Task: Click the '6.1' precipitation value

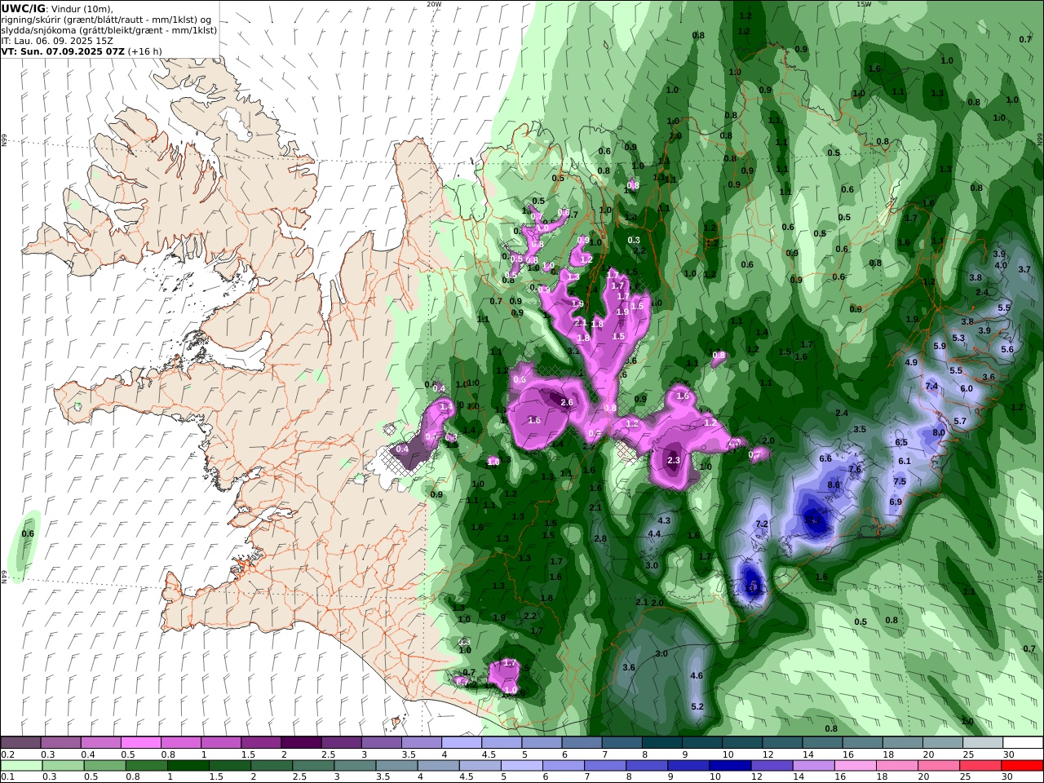Action: (905, 461)
